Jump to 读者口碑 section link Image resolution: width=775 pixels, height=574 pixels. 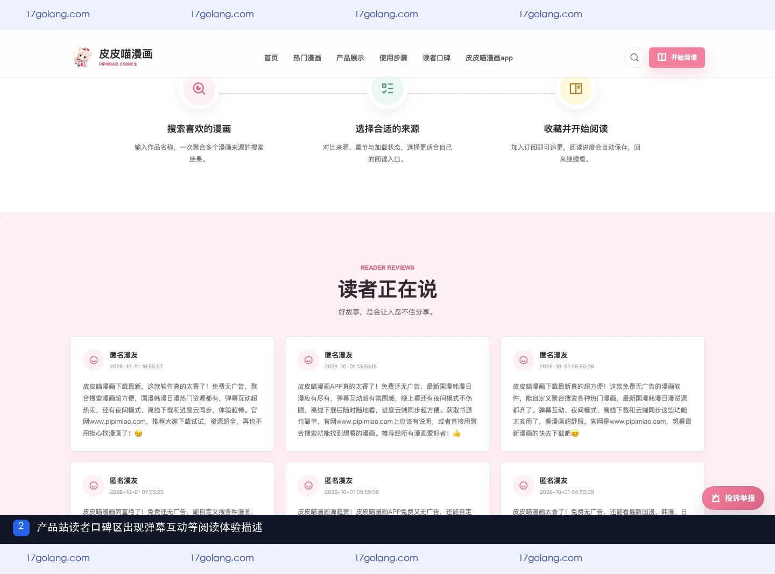point(436,58)
